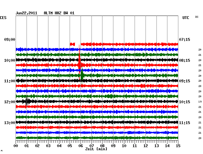Click the 07:15 UTC time label
Screen dimensions: 203x154
[185, 39]
